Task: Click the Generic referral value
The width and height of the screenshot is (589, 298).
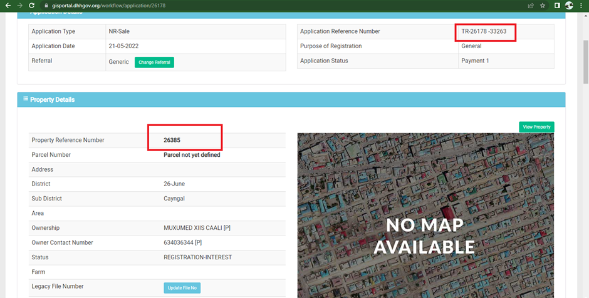Action: 118,62
